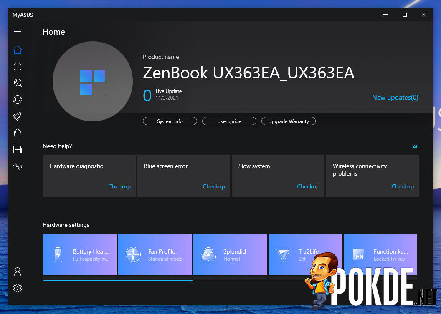Open the settings gear icon

tap(18, 288)
